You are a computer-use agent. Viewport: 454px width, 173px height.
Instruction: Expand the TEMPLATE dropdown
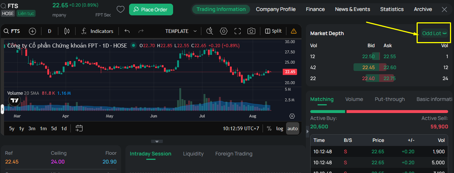click(181, 31)
